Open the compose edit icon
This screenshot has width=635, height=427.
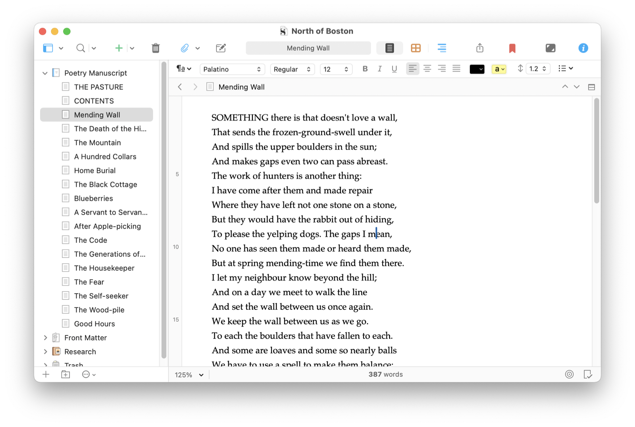pos(221,48)
